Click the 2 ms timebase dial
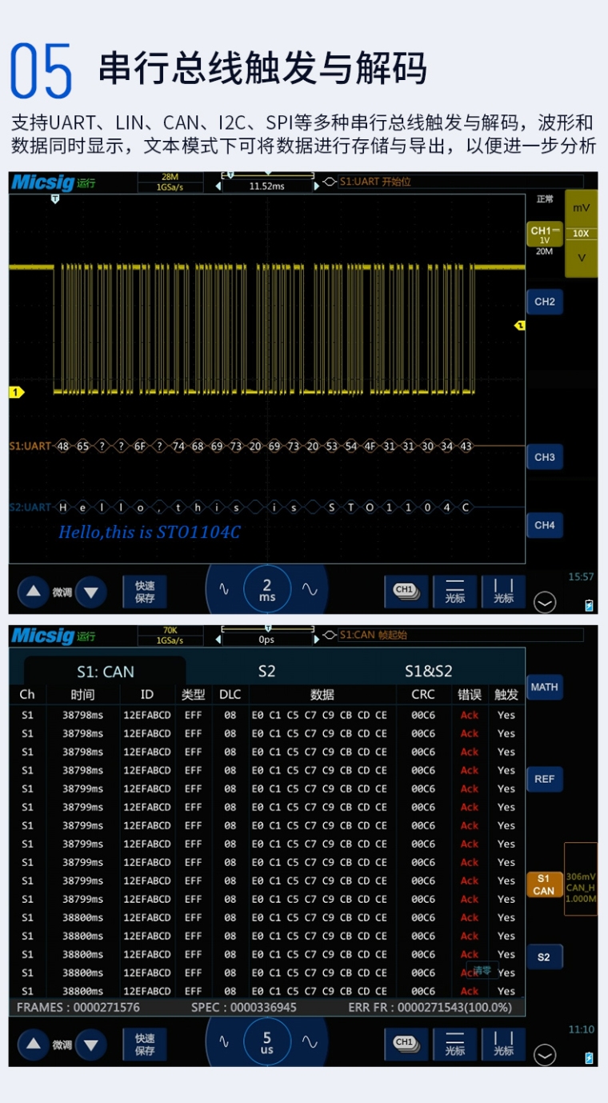 (266, 591)
